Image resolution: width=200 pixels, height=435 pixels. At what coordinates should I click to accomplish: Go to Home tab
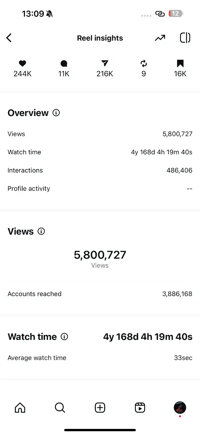(x=20, y=408)
